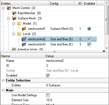Image resolution: width=109 pixels, height=105 pixels.
Task: Collapse the Entity Selection section
Action: [3, 80]
